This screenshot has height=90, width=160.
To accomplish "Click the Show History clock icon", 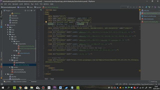I will tap(152, 7).
